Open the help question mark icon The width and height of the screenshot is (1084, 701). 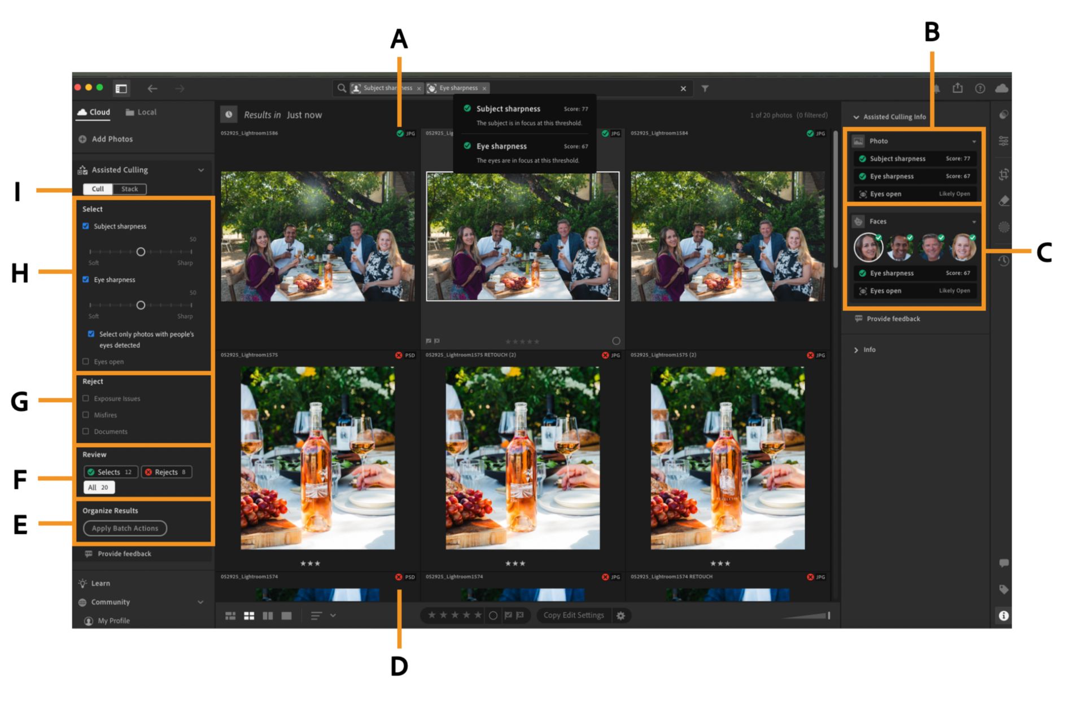[x=980, y=88]
